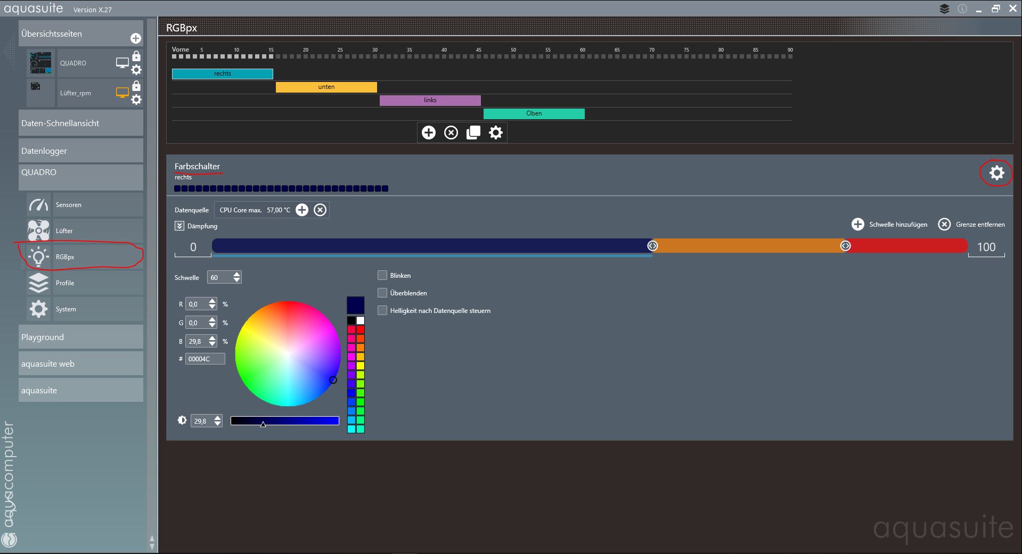1022x554 pixels.
Task: Toggle the lock icon on Lüfter_rpm page
Action: click(x=136, y=86)
